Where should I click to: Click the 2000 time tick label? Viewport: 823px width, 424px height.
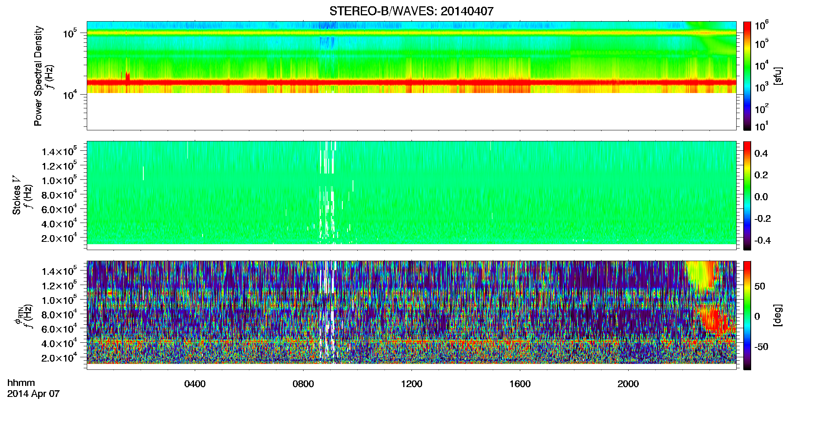click(628, 384)
